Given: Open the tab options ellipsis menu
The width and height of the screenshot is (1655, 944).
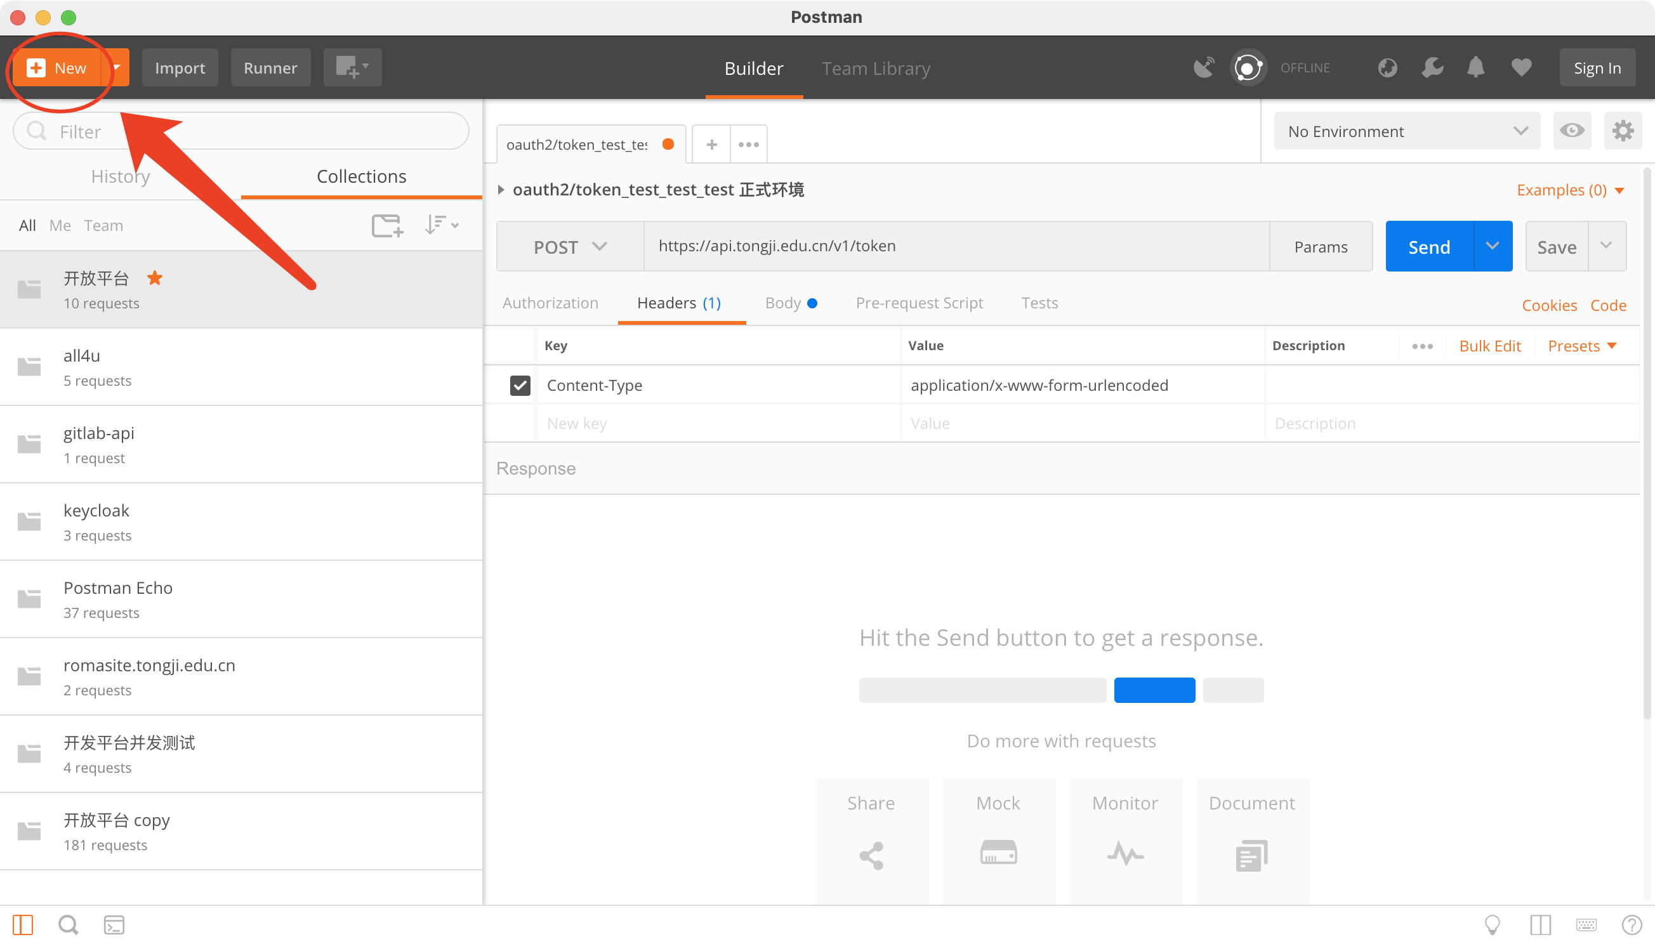Looking at the screenshot, I should [748, 144].
